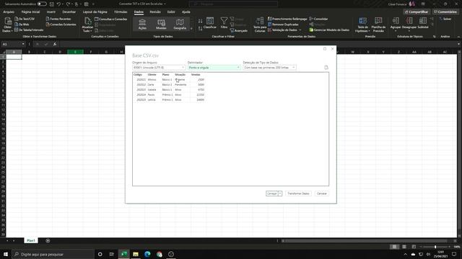This screenshot has width=462, height=259.
Task: Select the Geografia data type
Action: [x=180, y=24]
